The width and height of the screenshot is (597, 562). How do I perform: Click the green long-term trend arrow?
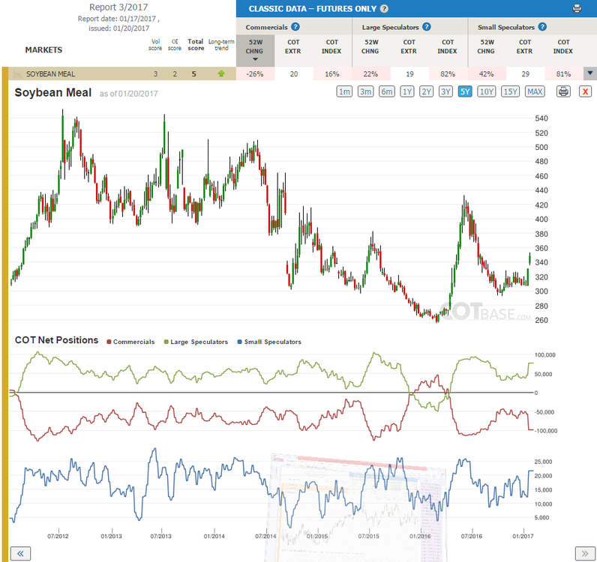pyautogui.click(x=221, y=73)
